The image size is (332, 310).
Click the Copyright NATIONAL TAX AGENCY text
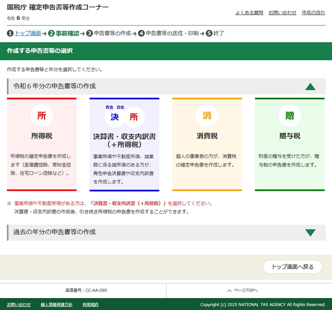point(263,304)
